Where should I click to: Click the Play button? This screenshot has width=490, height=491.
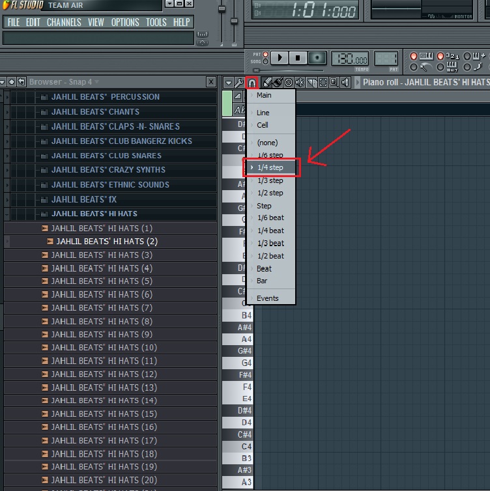[280, 58]
